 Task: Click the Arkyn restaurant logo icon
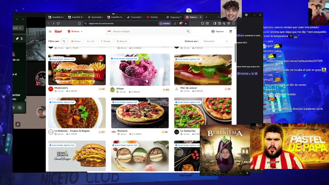112,90
